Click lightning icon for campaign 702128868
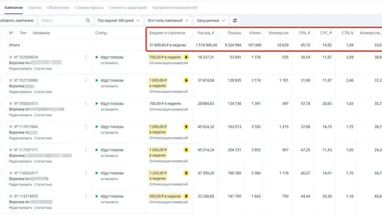 pyautogui.click(x=186, y=80)
